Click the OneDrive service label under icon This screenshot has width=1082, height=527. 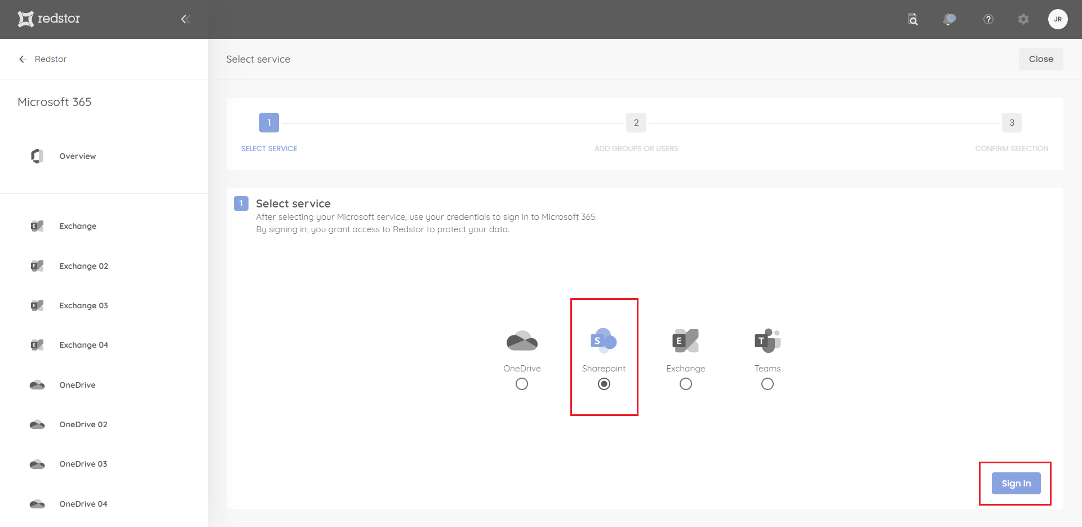pyautogui.click(x=522, y=369)
